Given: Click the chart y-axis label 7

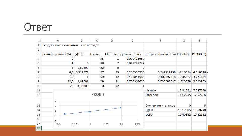Looking at the screenshot, I should pos(55,101).
